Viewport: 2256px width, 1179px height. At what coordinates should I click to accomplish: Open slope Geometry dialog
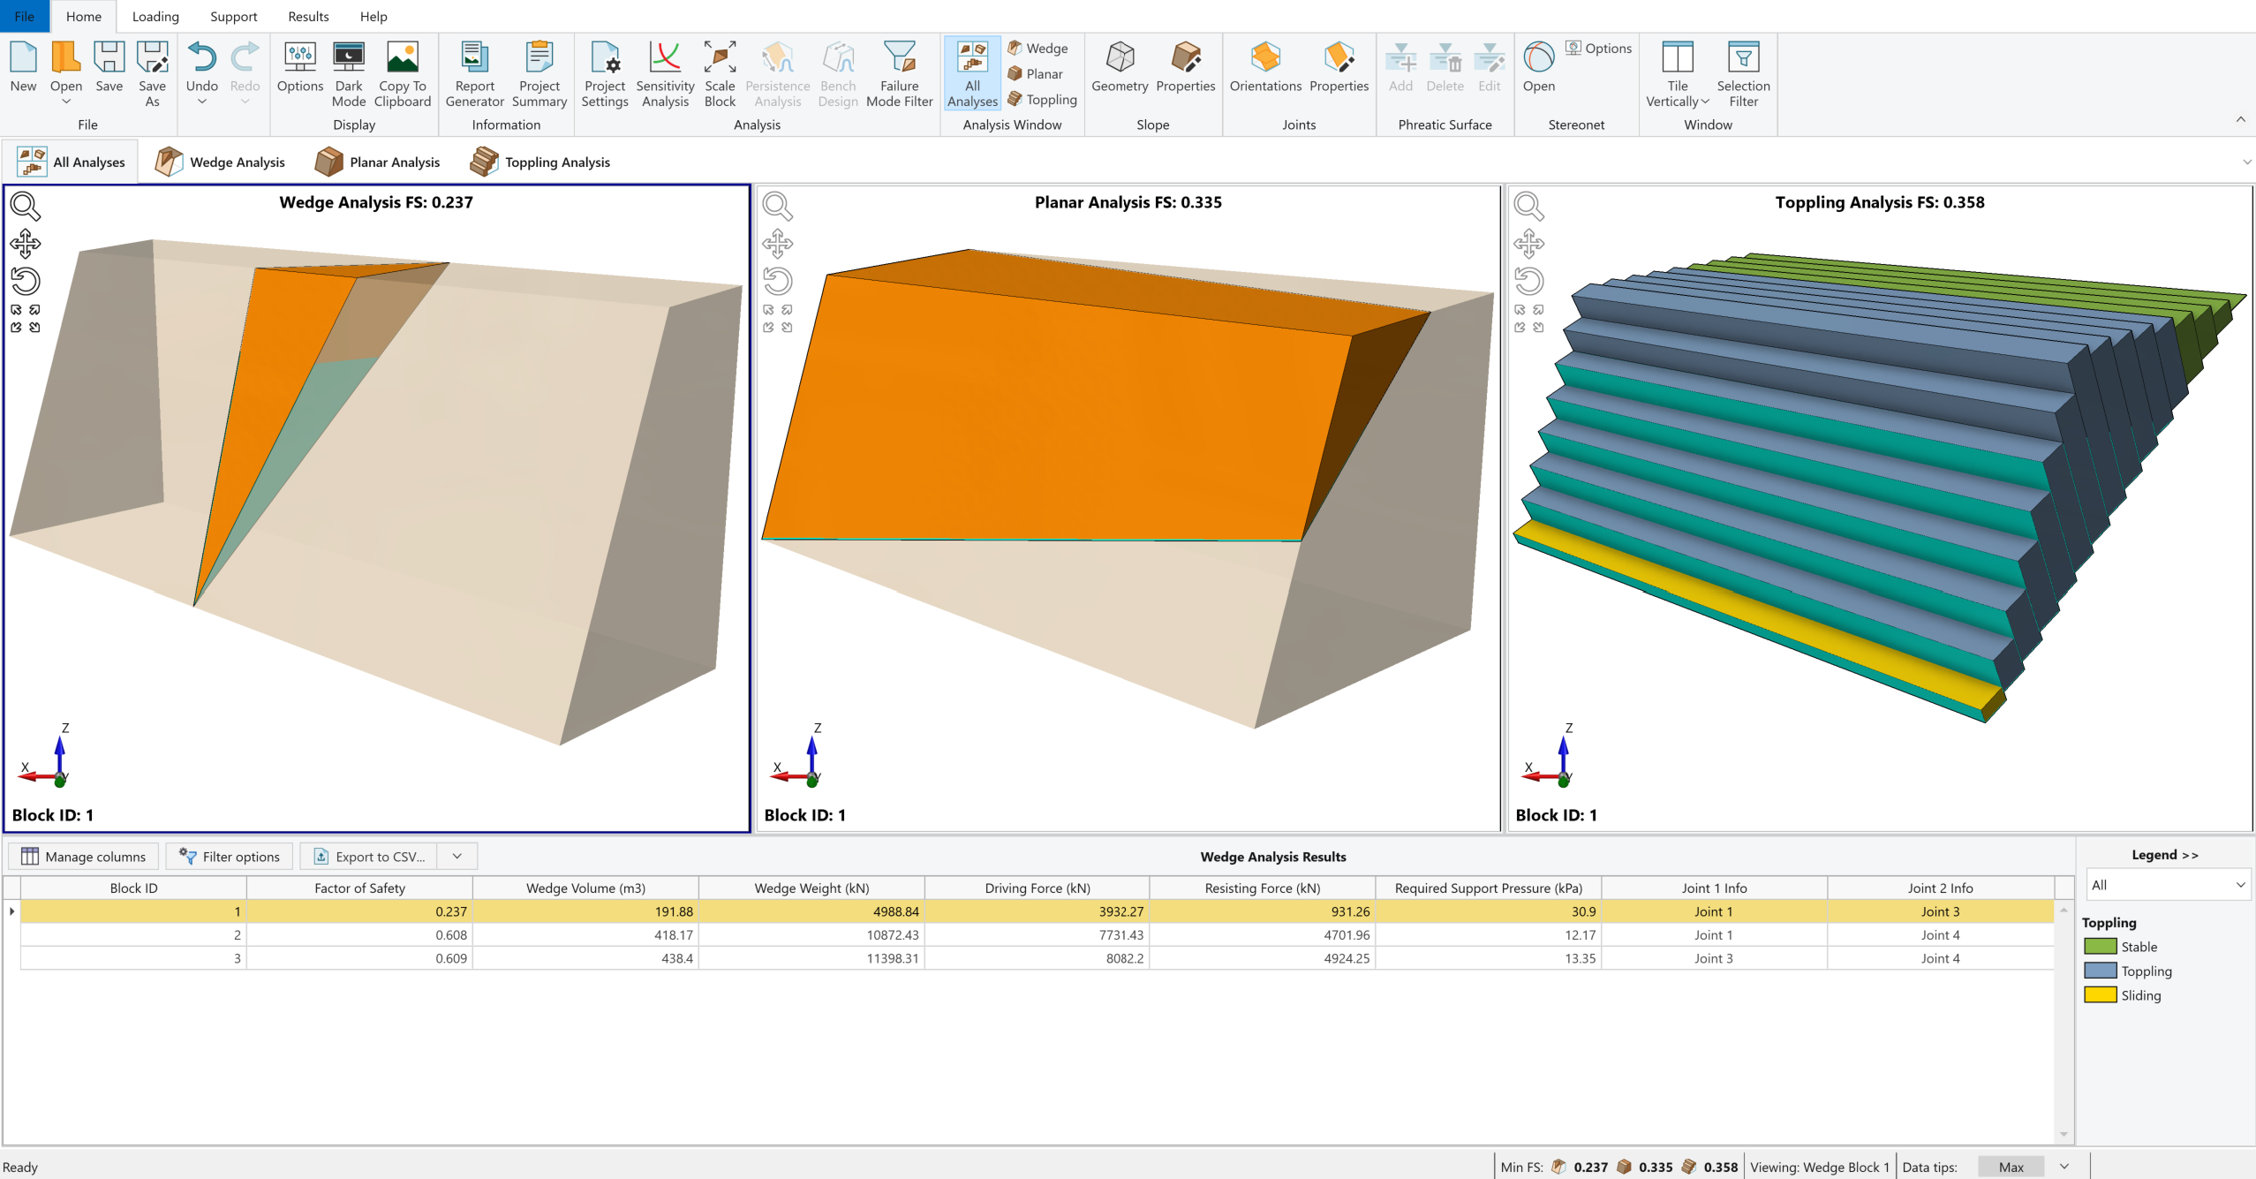point(1120,66)
